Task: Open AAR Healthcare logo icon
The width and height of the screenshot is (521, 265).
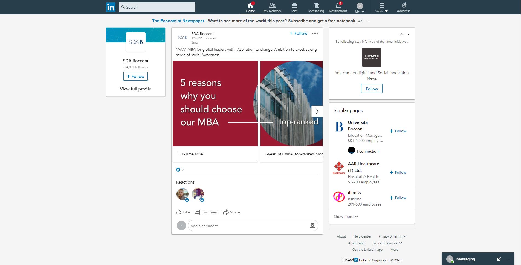Action: point(339,168)
